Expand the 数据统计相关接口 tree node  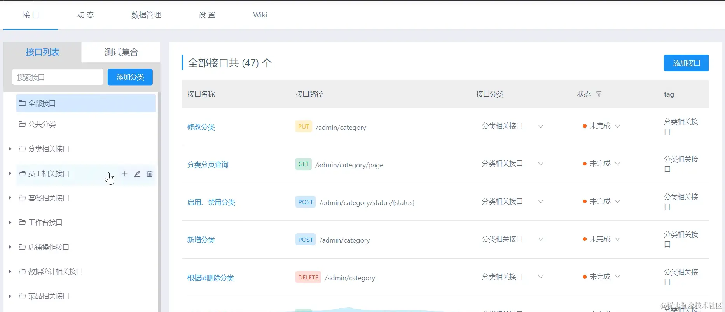click(10, 272)
